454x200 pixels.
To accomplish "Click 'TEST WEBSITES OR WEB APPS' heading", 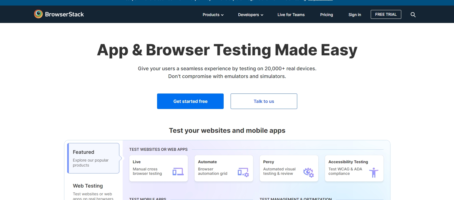I will (158, 149).
